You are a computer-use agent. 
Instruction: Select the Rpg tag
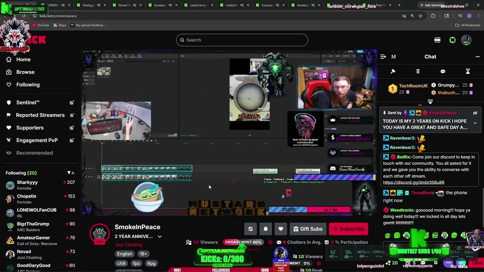tap(151, 263)
